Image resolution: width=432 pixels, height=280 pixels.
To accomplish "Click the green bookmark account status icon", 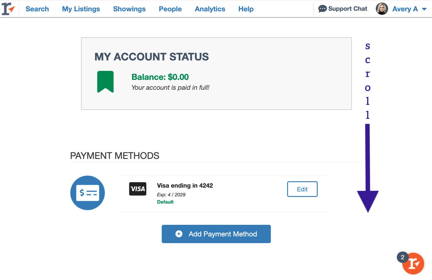I will click(105, 82).
